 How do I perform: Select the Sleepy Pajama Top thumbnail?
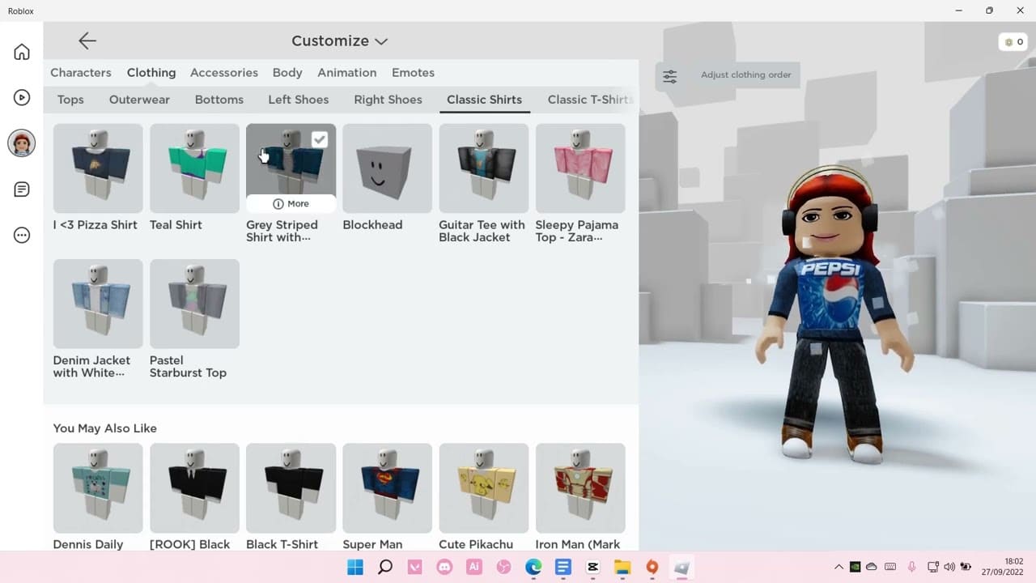(580, 168)
